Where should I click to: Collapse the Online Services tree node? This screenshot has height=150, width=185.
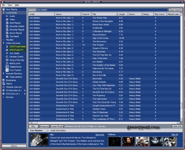(x=3, y=43)
